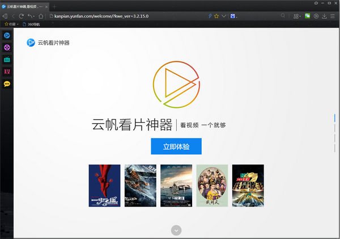
Task: Open the 美女 sidebar icon
Action: [x=7, y=72]
